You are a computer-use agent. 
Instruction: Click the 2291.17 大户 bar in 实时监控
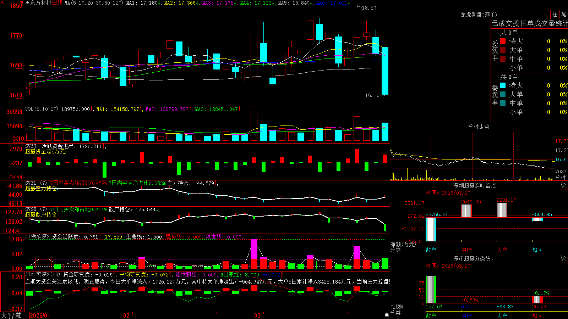pyautogui.click(x=502, y=210)
